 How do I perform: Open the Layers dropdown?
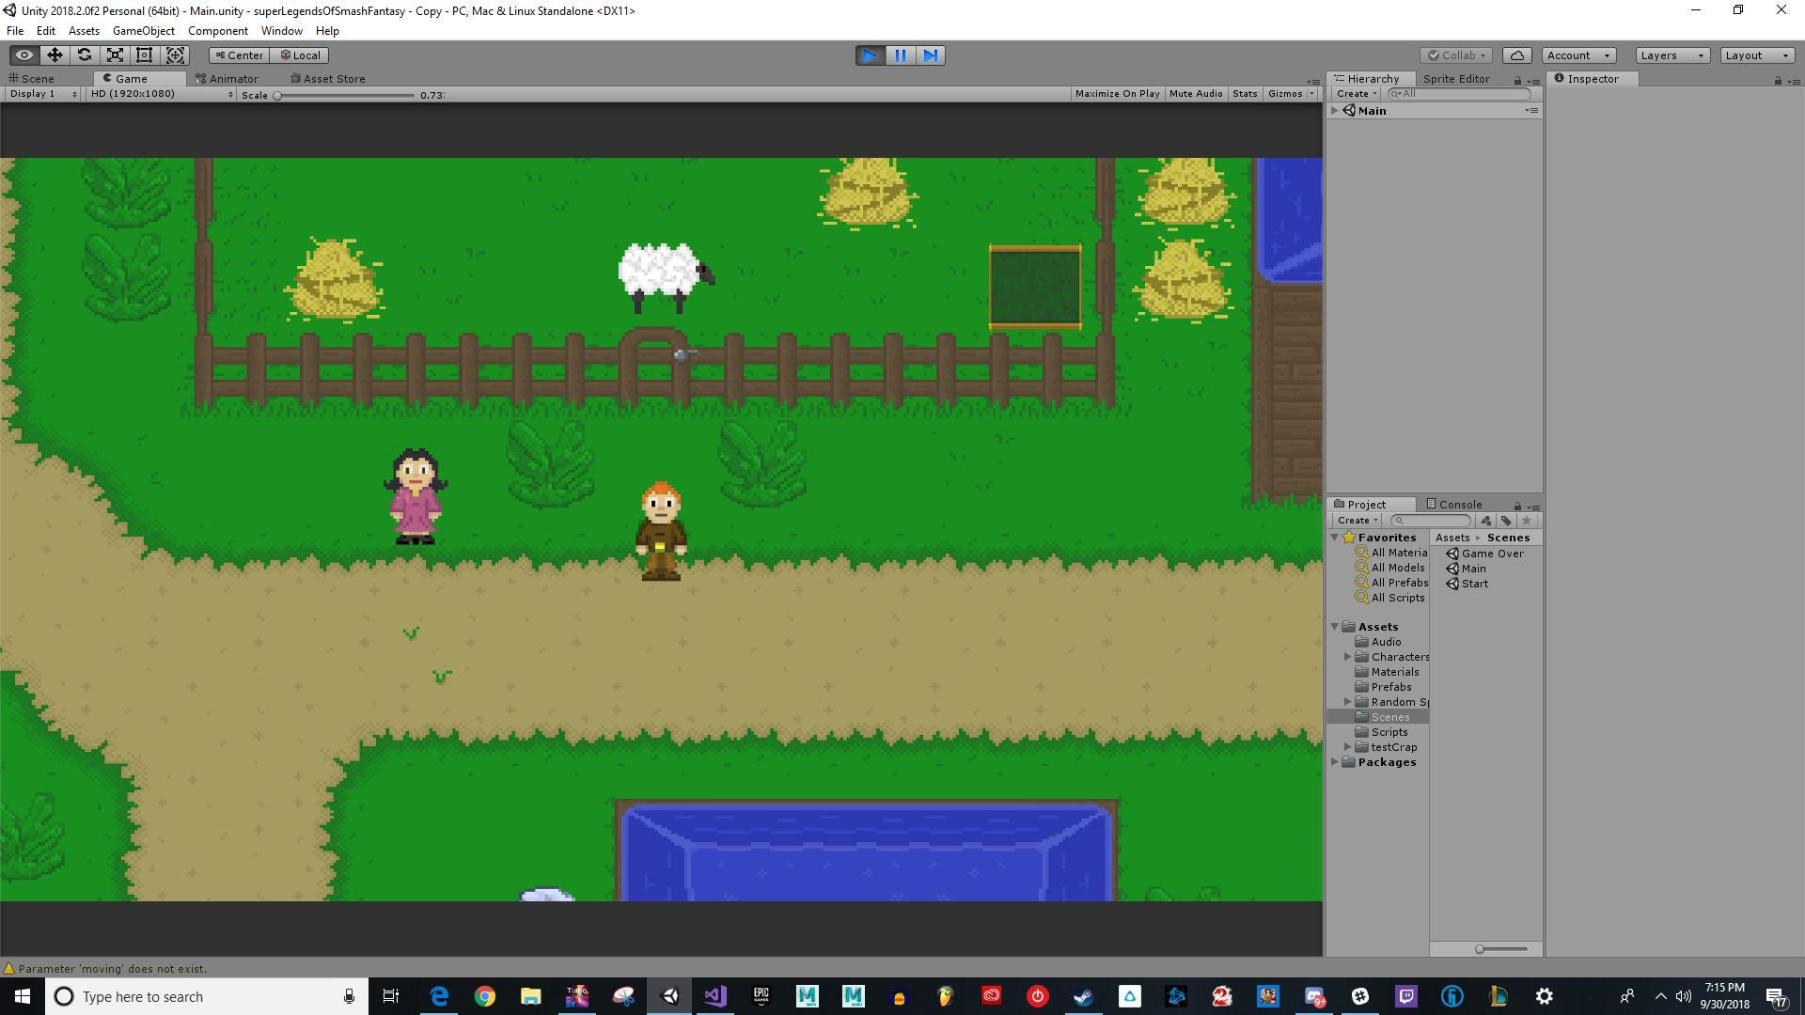[x=1672, y=55]
